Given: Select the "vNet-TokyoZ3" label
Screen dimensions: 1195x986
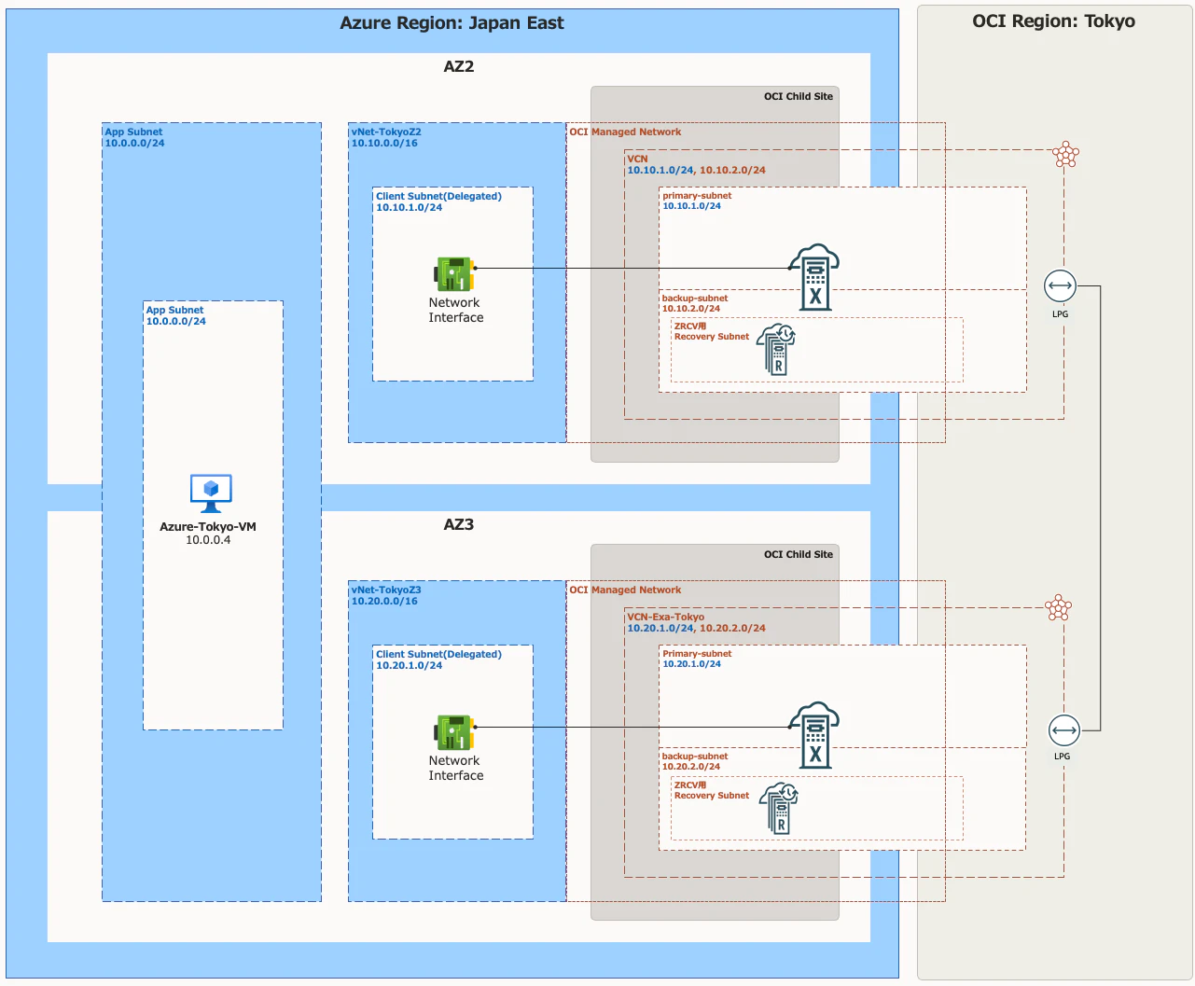Looking at the screenshot, I should [386, 590].
